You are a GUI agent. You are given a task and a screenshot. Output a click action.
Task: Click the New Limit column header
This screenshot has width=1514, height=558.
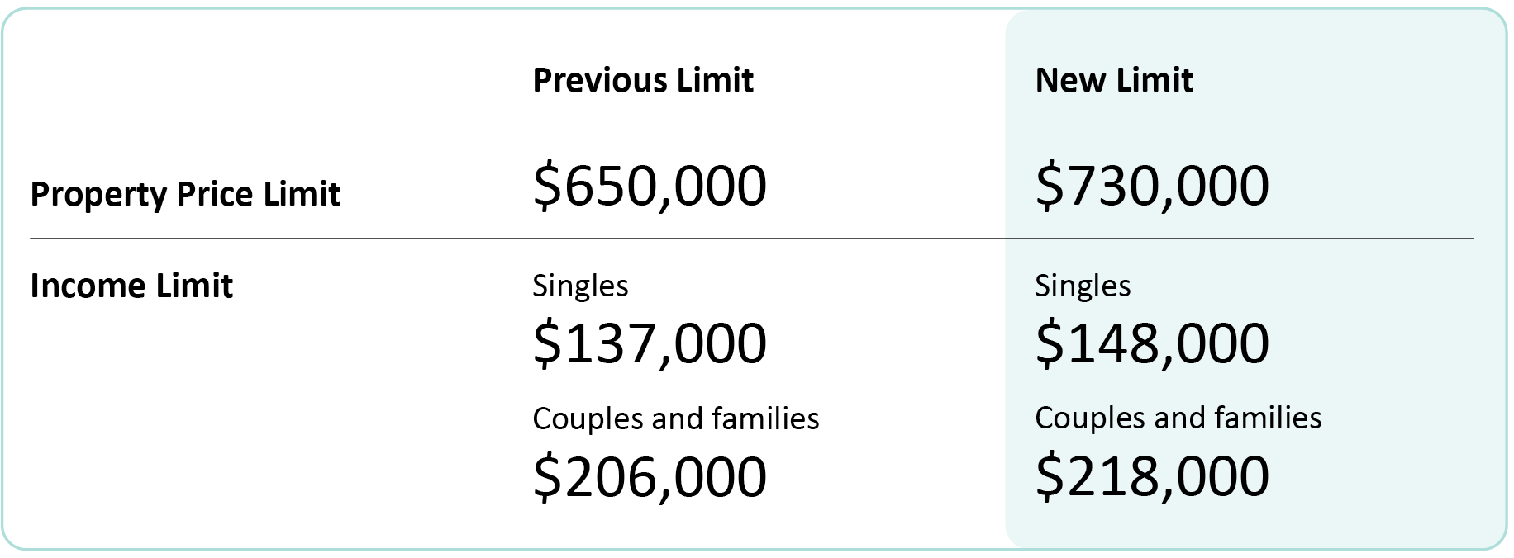[x=1113, y=80]
